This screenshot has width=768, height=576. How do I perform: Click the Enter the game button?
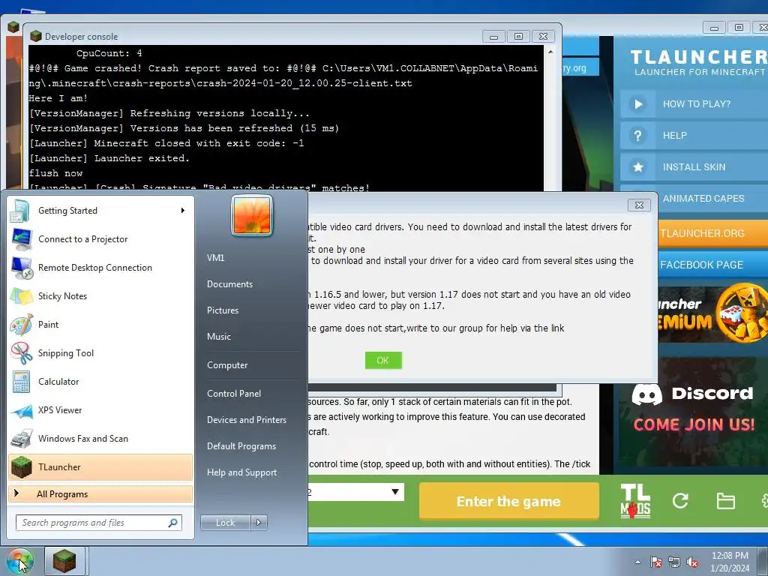pyautogui.click(x=509, y=501)
